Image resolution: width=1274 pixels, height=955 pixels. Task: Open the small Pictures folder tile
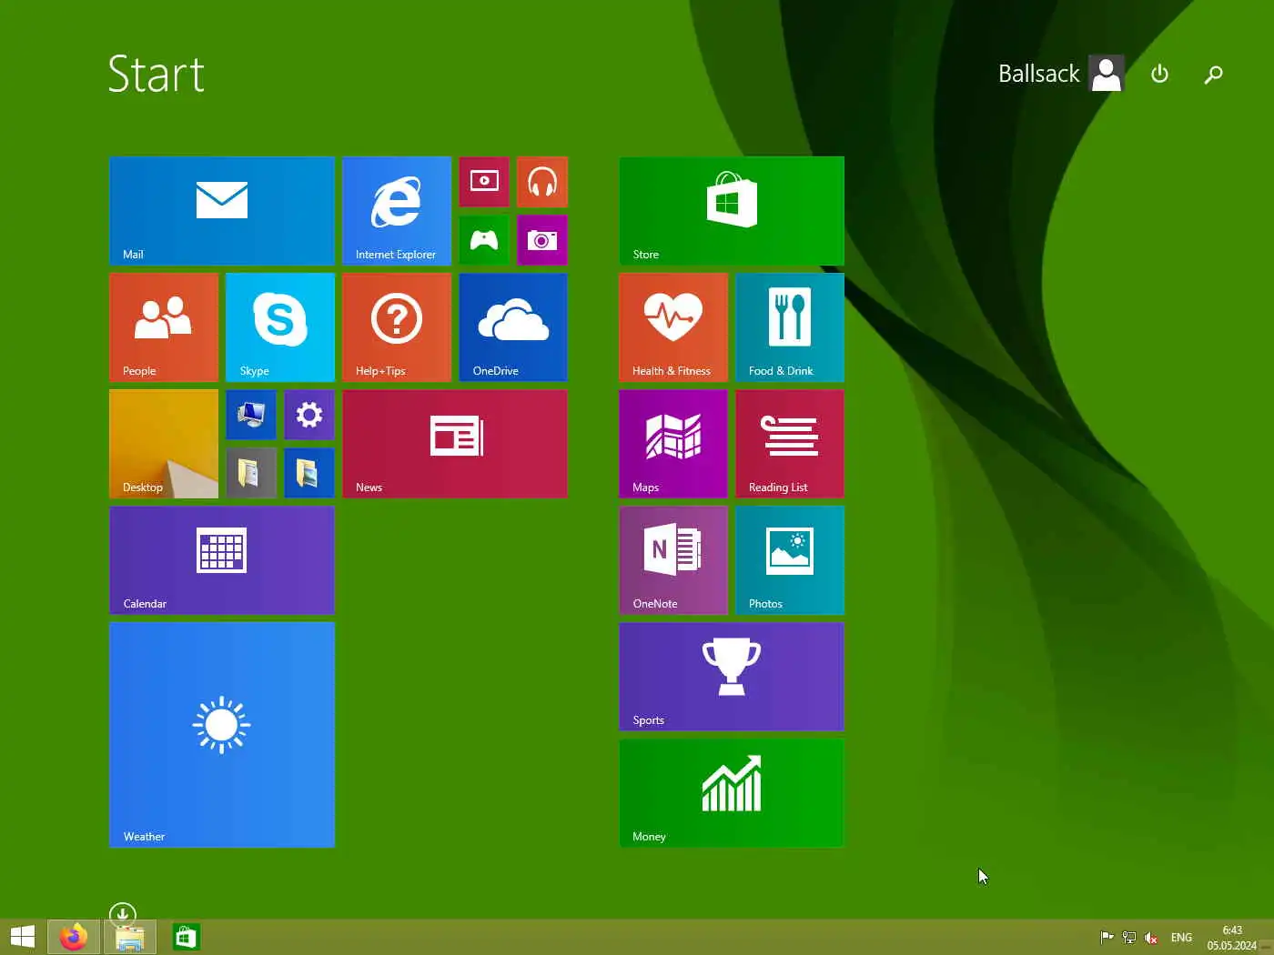tap(309, 473)
